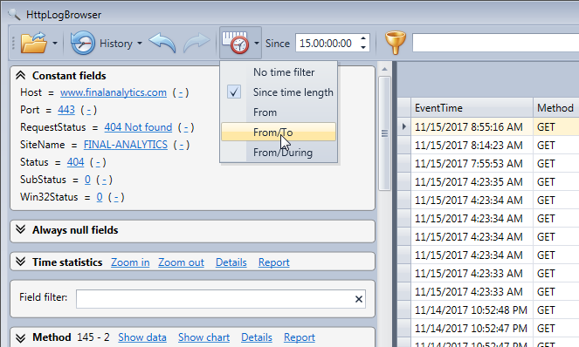
Task: Decrease the Since time value
Action: click(363, 48)
